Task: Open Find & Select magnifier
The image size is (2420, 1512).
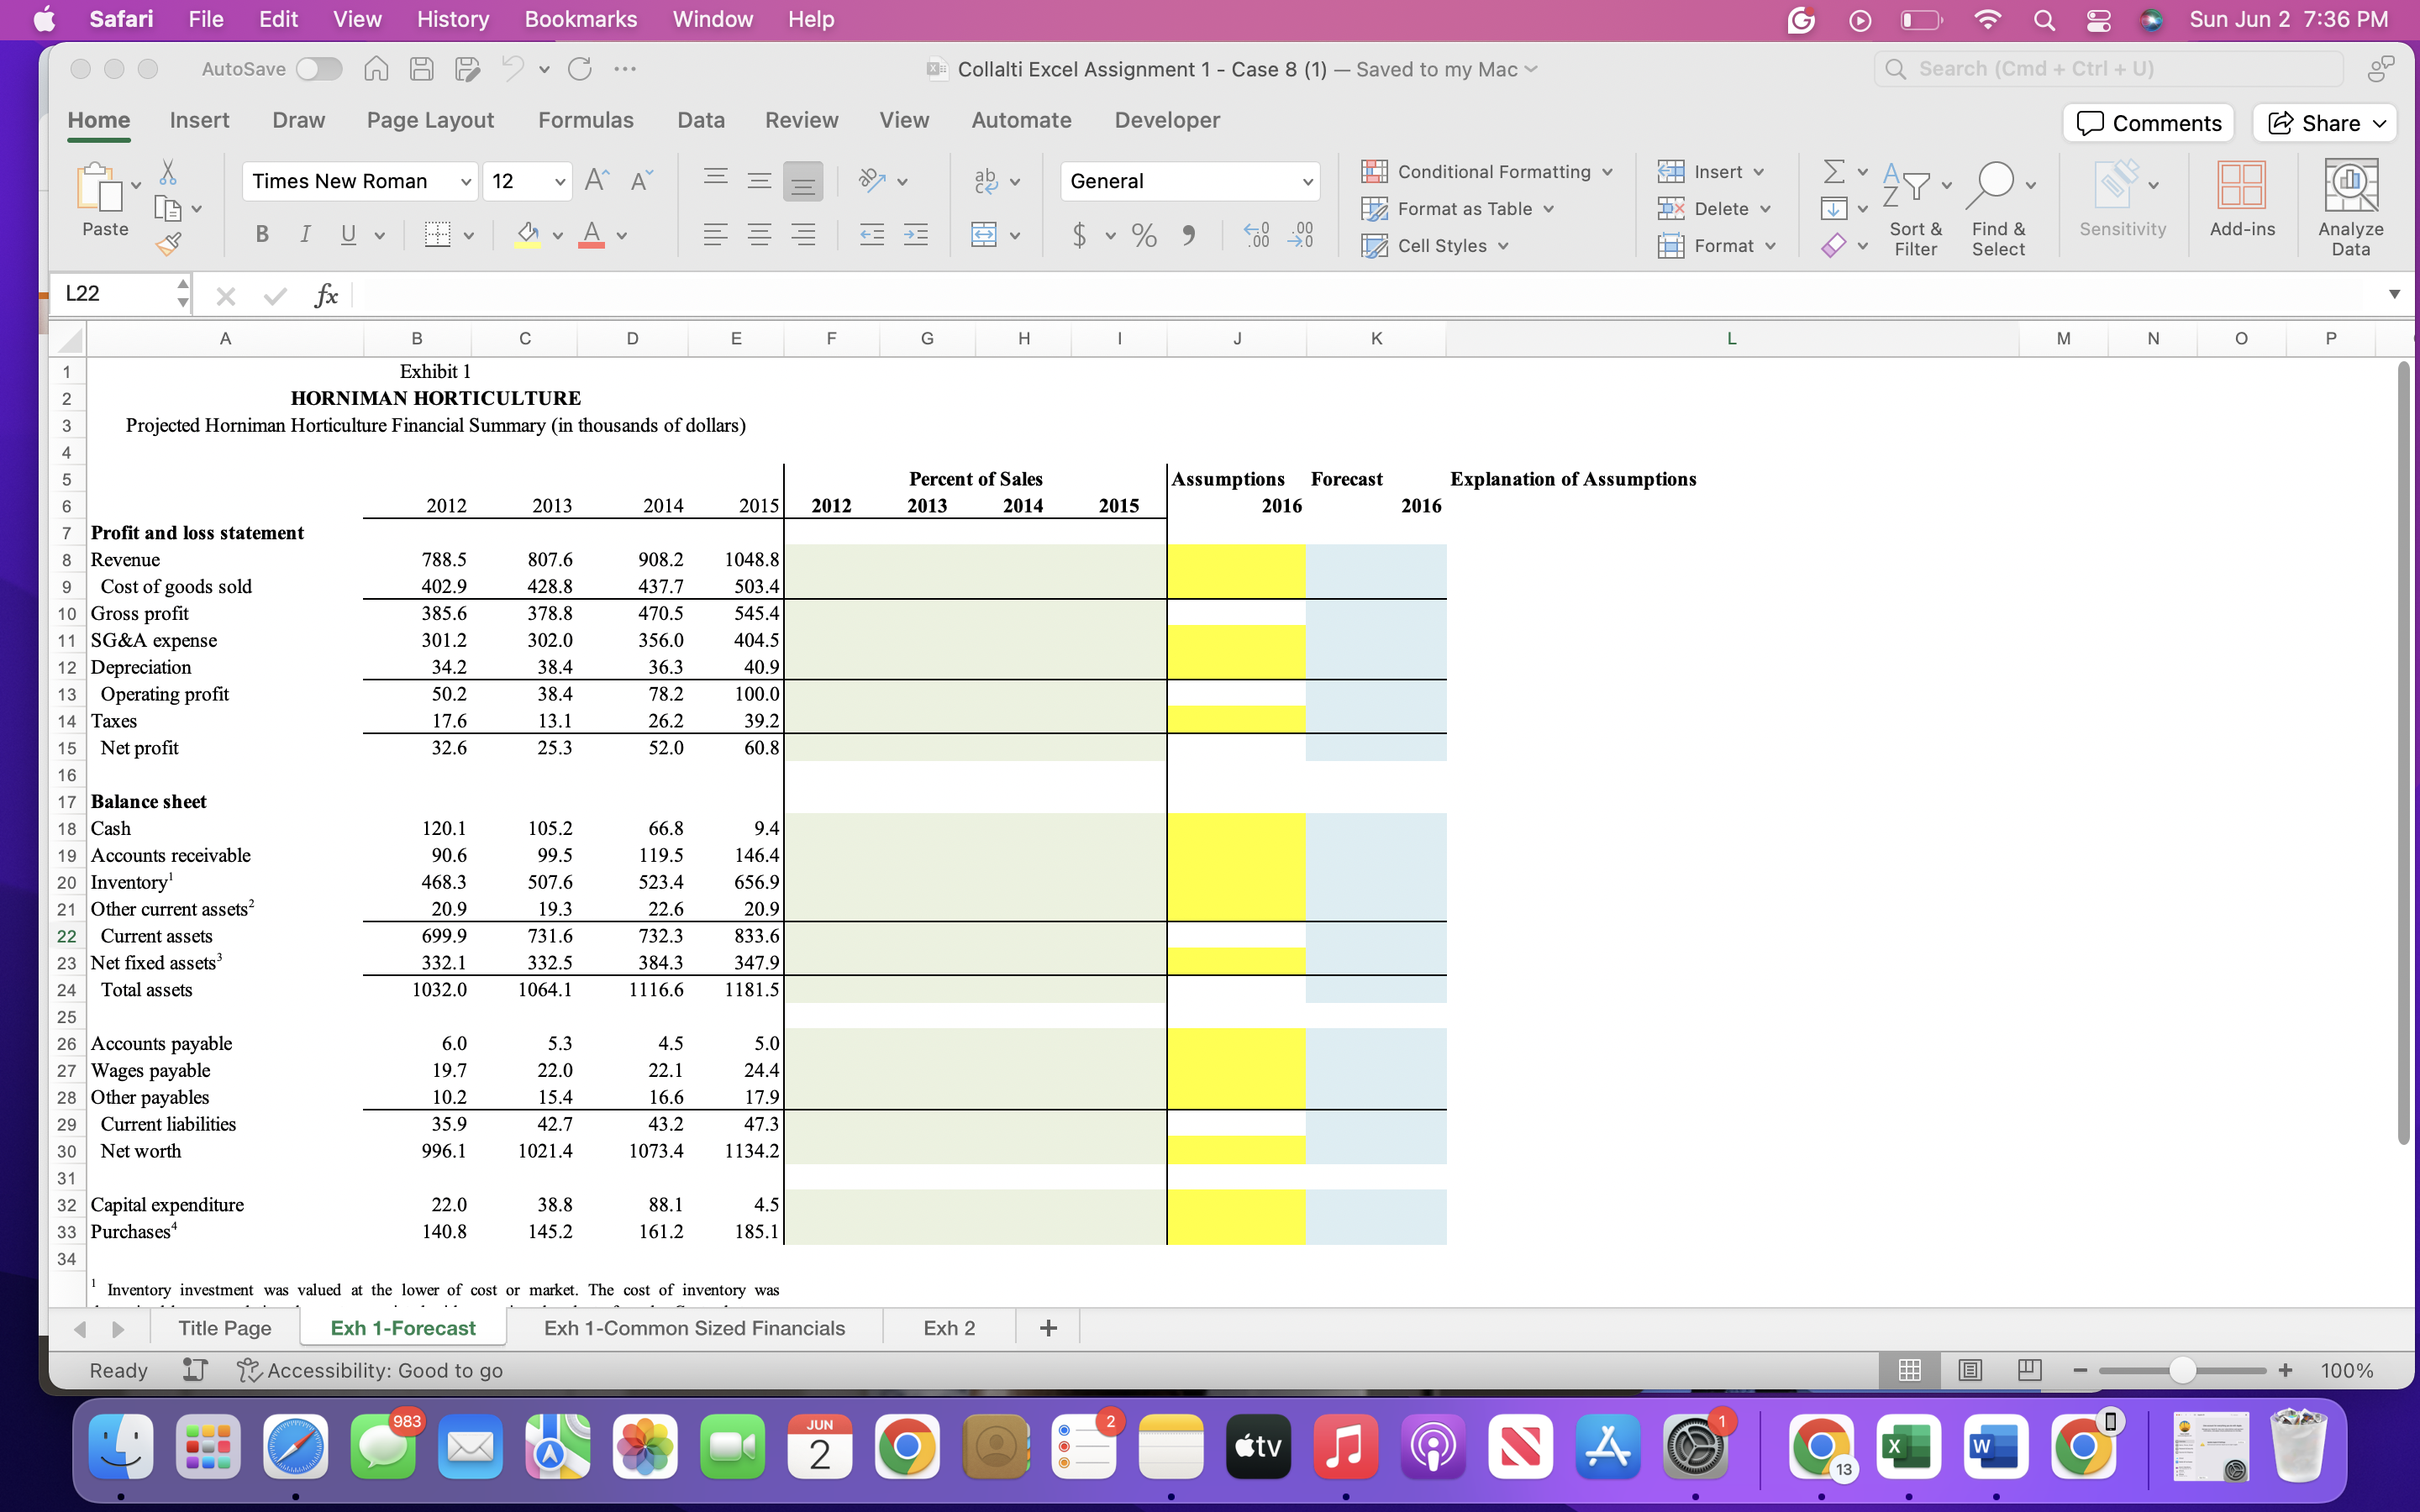Action: pos(1998,208)
